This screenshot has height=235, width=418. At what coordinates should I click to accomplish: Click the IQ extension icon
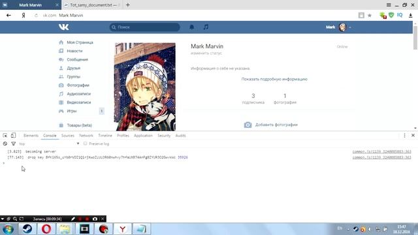400,15
